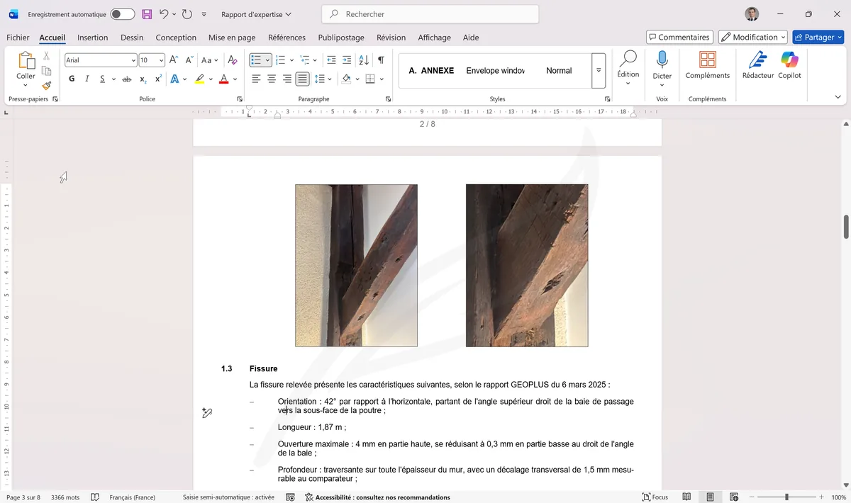Expand the bullet list style dropdown
The image size is (851, 503).
266,60
